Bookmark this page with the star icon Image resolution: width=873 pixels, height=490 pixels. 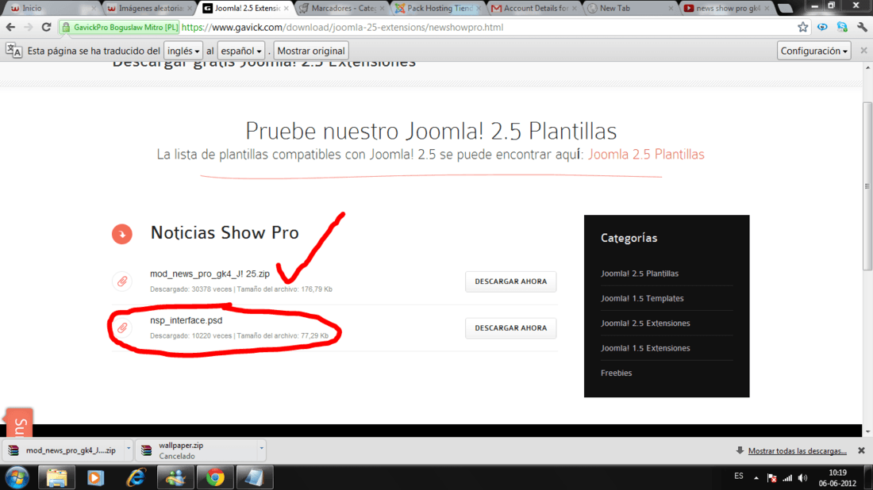point(802,27)
